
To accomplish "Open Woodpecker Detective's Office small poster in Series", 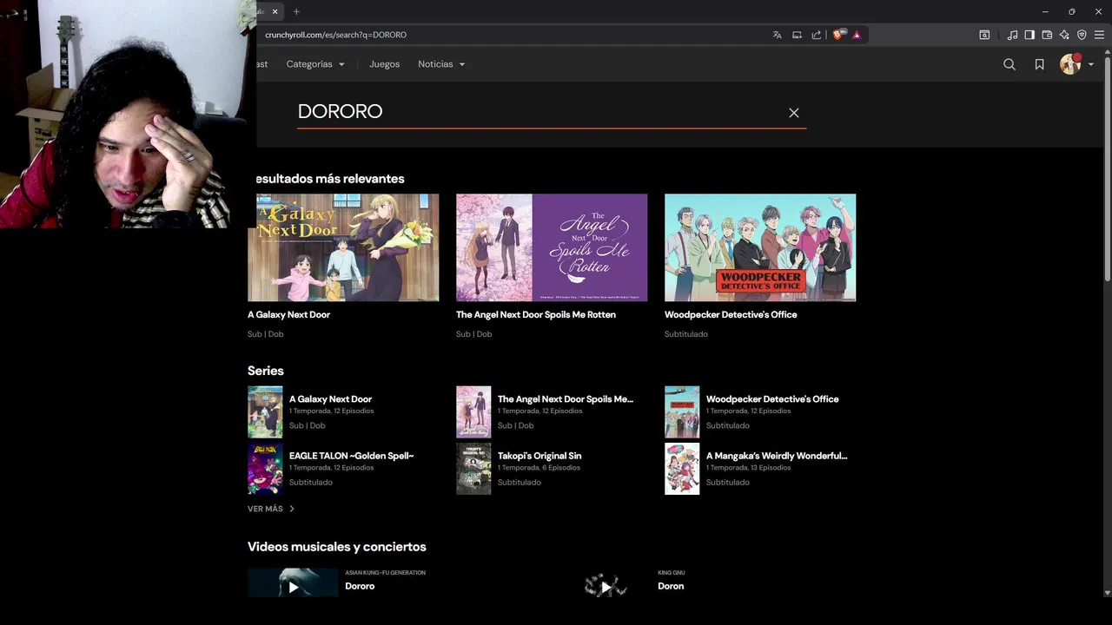I will tap(682, 412).
